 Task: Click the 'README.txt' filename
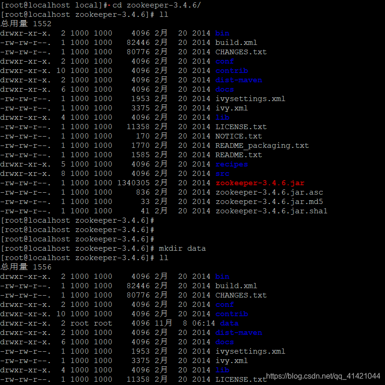(239, 155)
